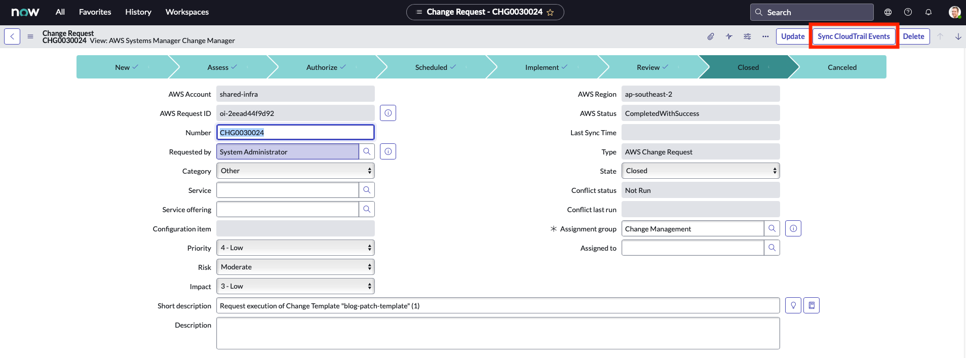Click the Short description field
Screen dimensions: 966x358
498,305
